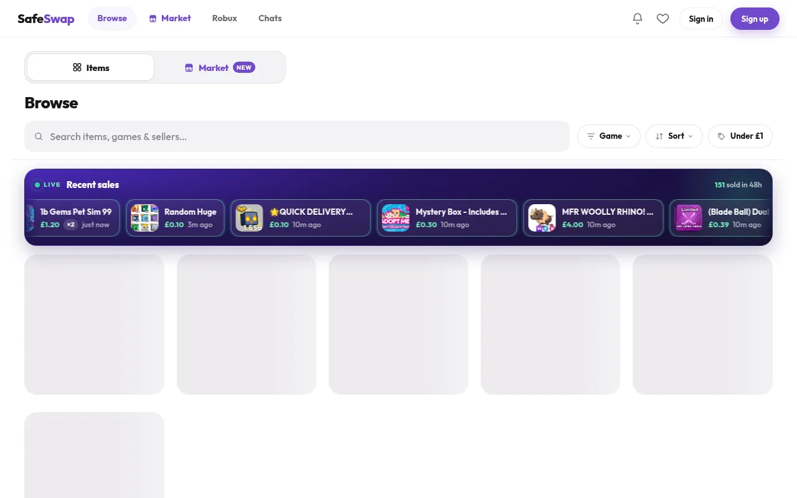Click the Sign up button
The image size is (797, 498).
click(755, 19)
